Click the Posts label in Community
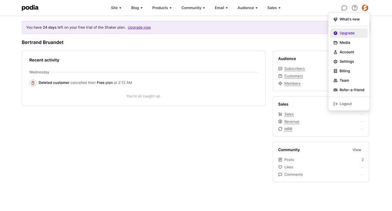 click(x=289, y=160)
